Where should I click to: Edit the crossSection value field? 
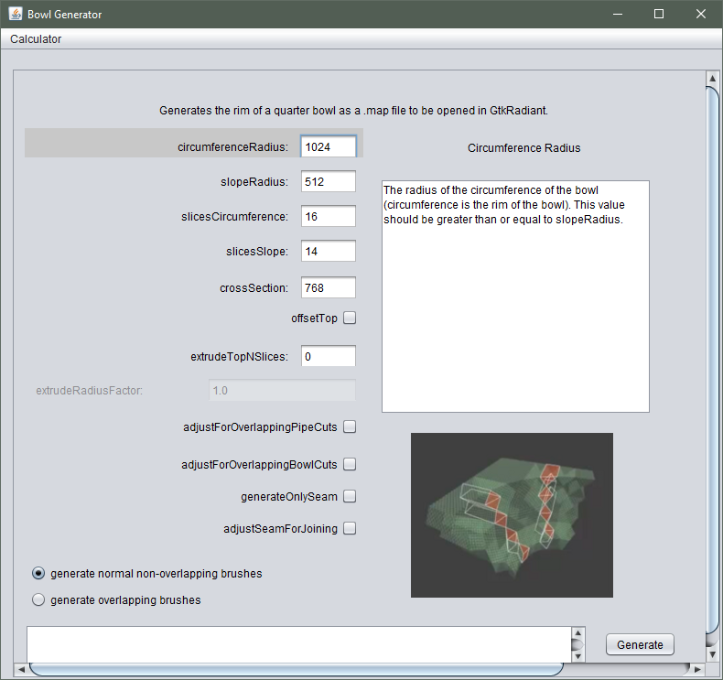point(329,287)
